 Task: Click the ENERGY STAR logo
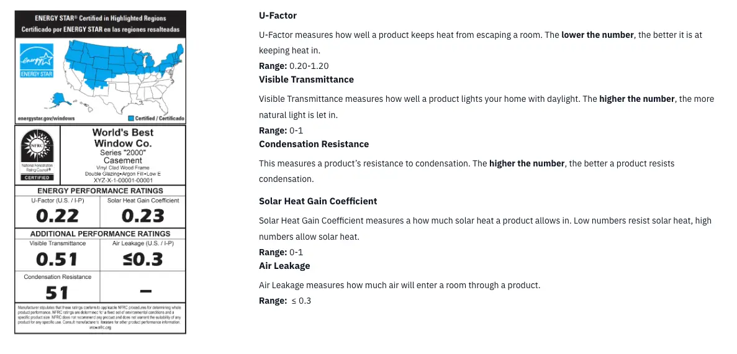37,61
